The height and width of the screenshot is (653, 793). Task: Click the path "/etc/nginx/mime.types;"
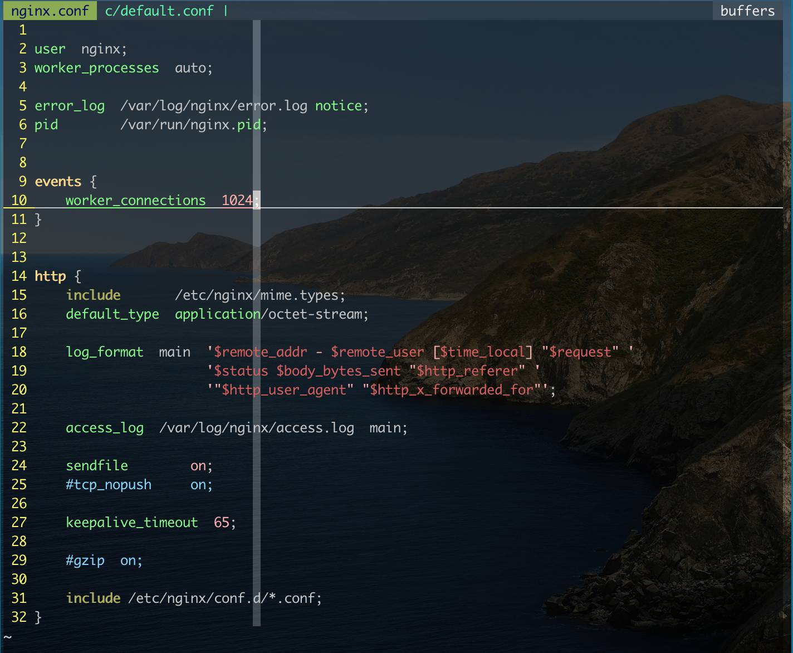coord(260,295)
